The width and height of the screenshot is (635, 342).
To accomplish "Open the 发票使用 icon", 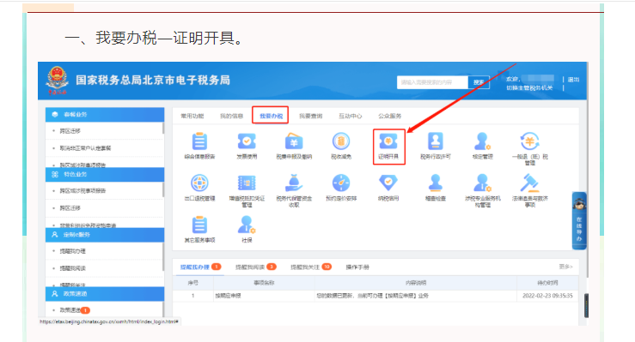I will pos(247,141).
